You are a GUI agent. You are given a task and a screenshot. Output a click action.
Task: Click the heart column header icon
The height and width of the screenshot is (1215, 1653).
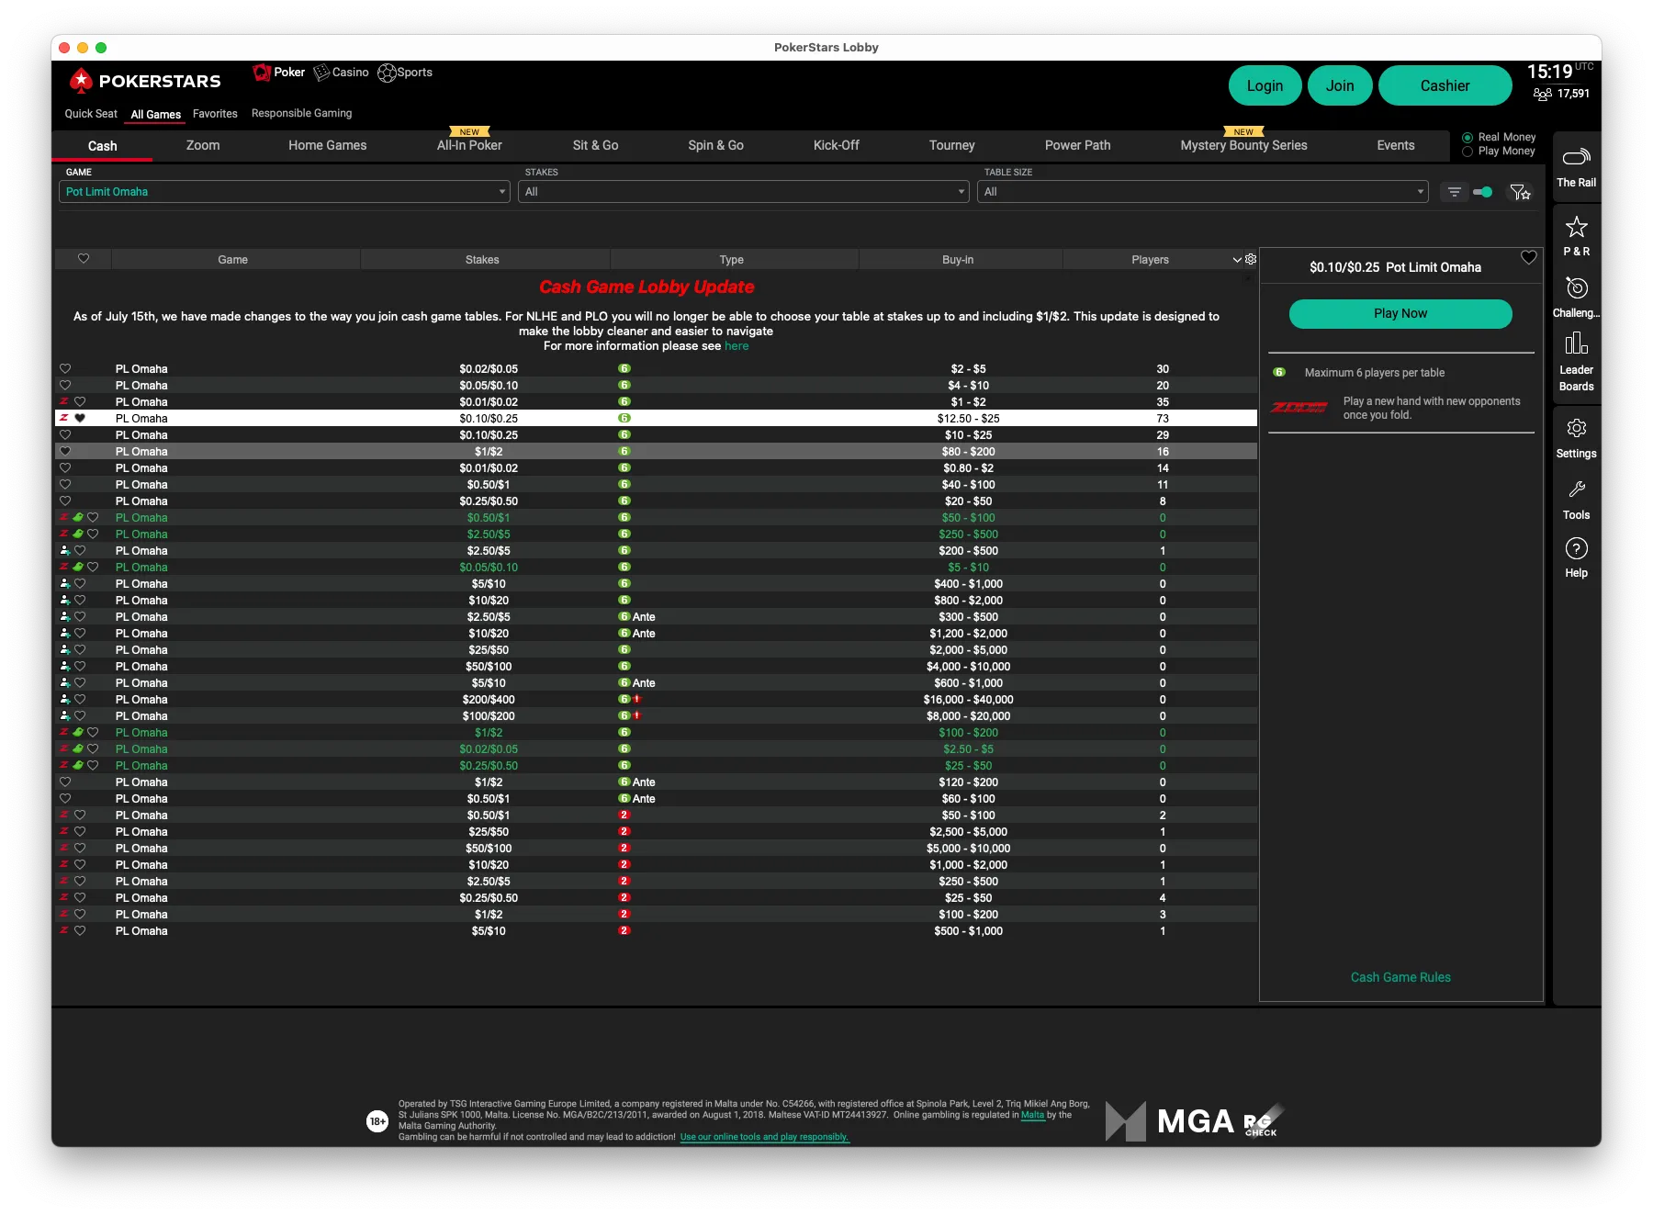(84, 259)
